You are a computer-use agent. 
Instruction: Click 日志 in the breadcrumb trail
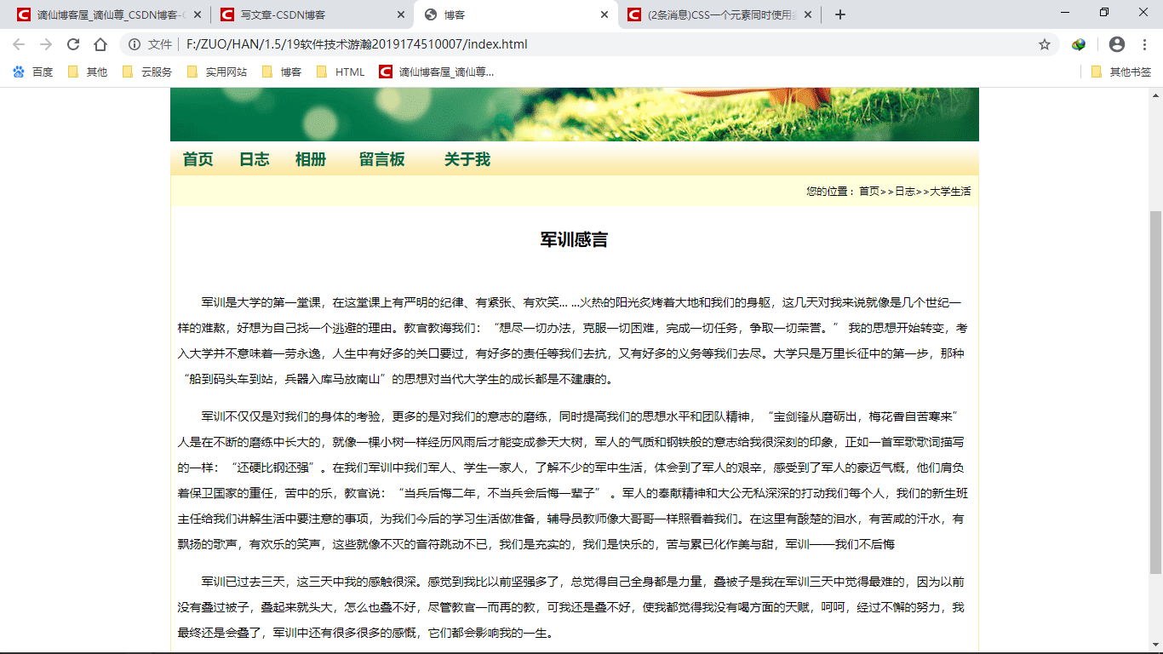pos(905,192)
